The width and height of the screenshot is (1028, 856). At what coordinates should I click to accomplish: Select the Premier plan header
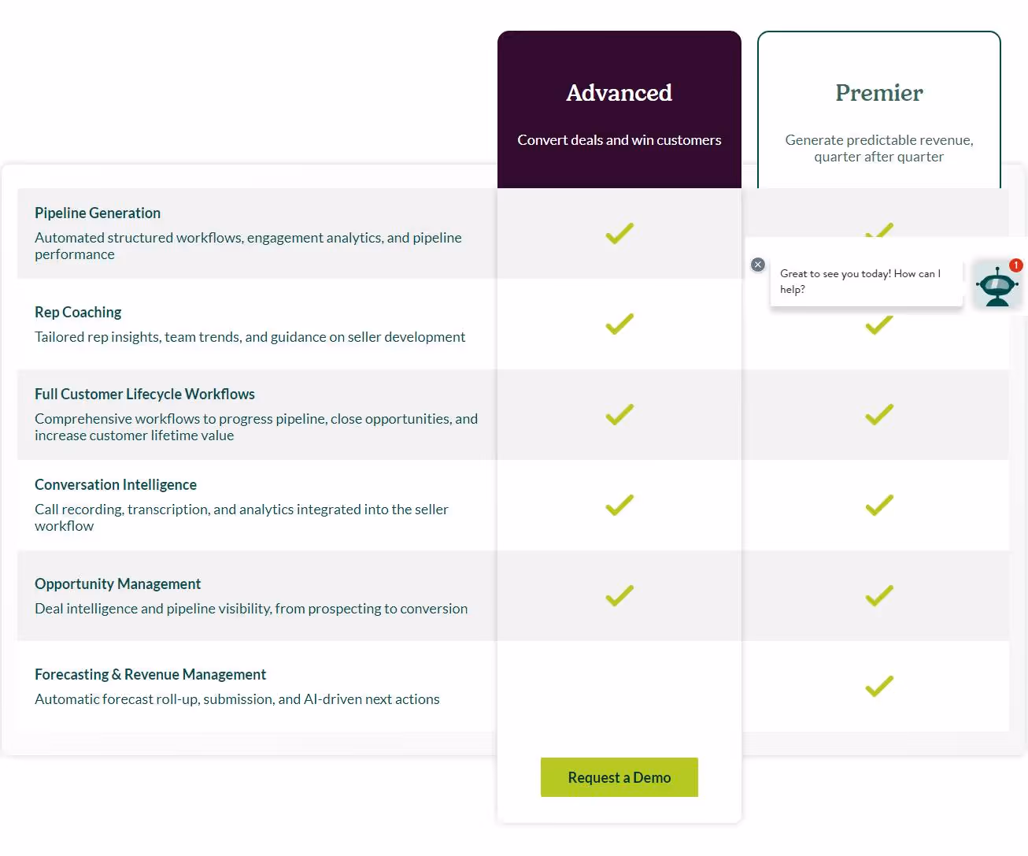[878, 92]
